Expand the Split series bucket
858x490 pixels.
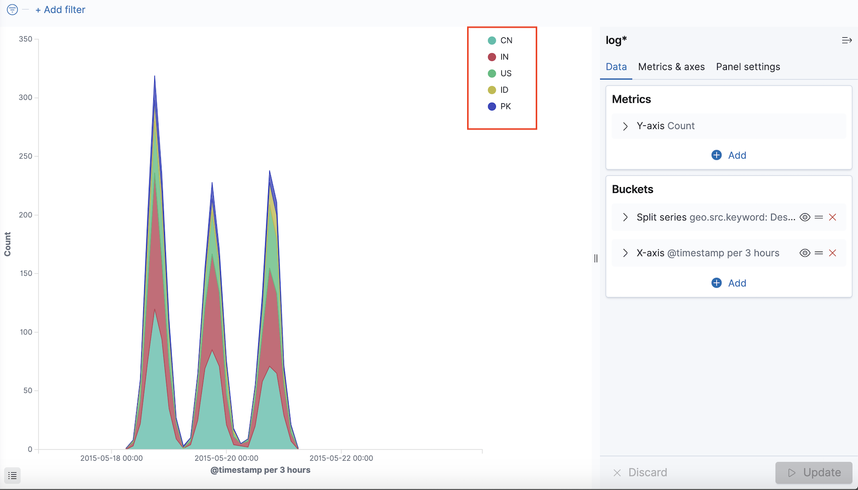tap(625, 217)
